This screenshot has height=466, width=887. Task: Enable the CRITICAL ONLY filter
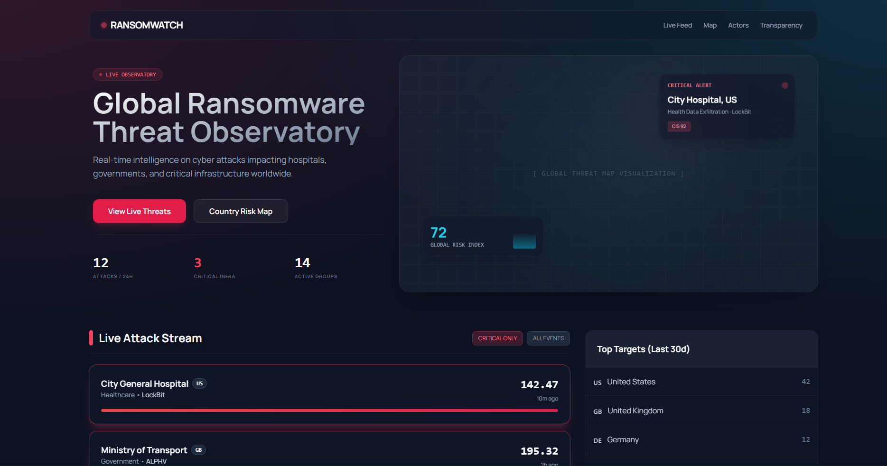click(497, 338)
